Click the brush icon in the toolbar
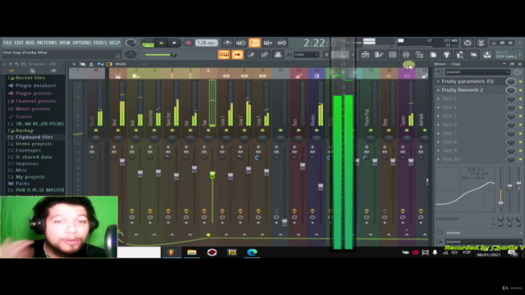 [x=251, y=55]
